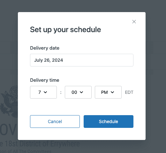Click the dimmed backdrop above the dialog
The height and width of the screenshot is (153, 166).
click(x=83, y=6)
